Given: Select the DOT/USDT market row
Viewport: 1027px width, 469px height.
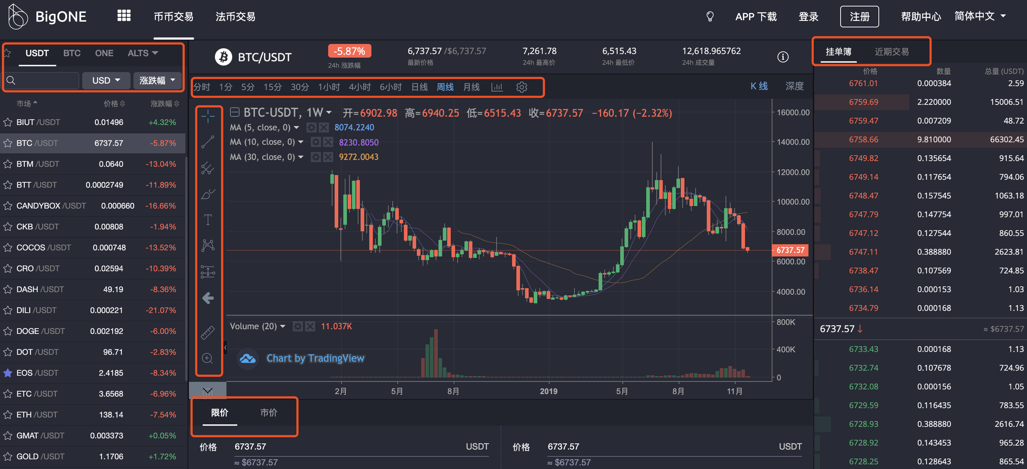Looking at the screenshot, I should click(92, 352).
